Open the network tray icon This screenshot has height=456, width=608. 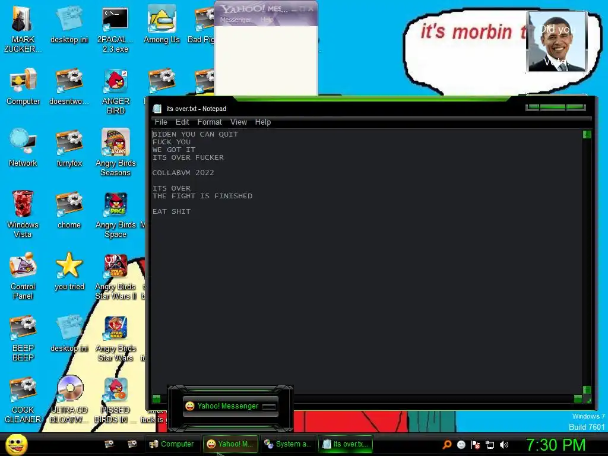[490, 445]
